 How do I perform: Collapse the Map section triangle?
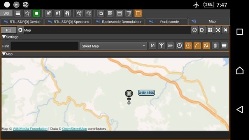(x=4, y=54)
